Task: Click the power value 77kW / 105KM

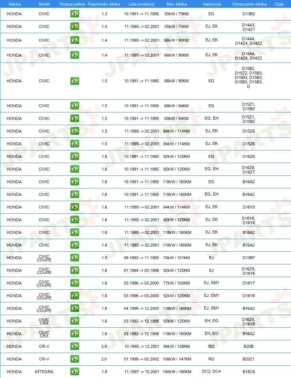Action: [x=177, y=283]
